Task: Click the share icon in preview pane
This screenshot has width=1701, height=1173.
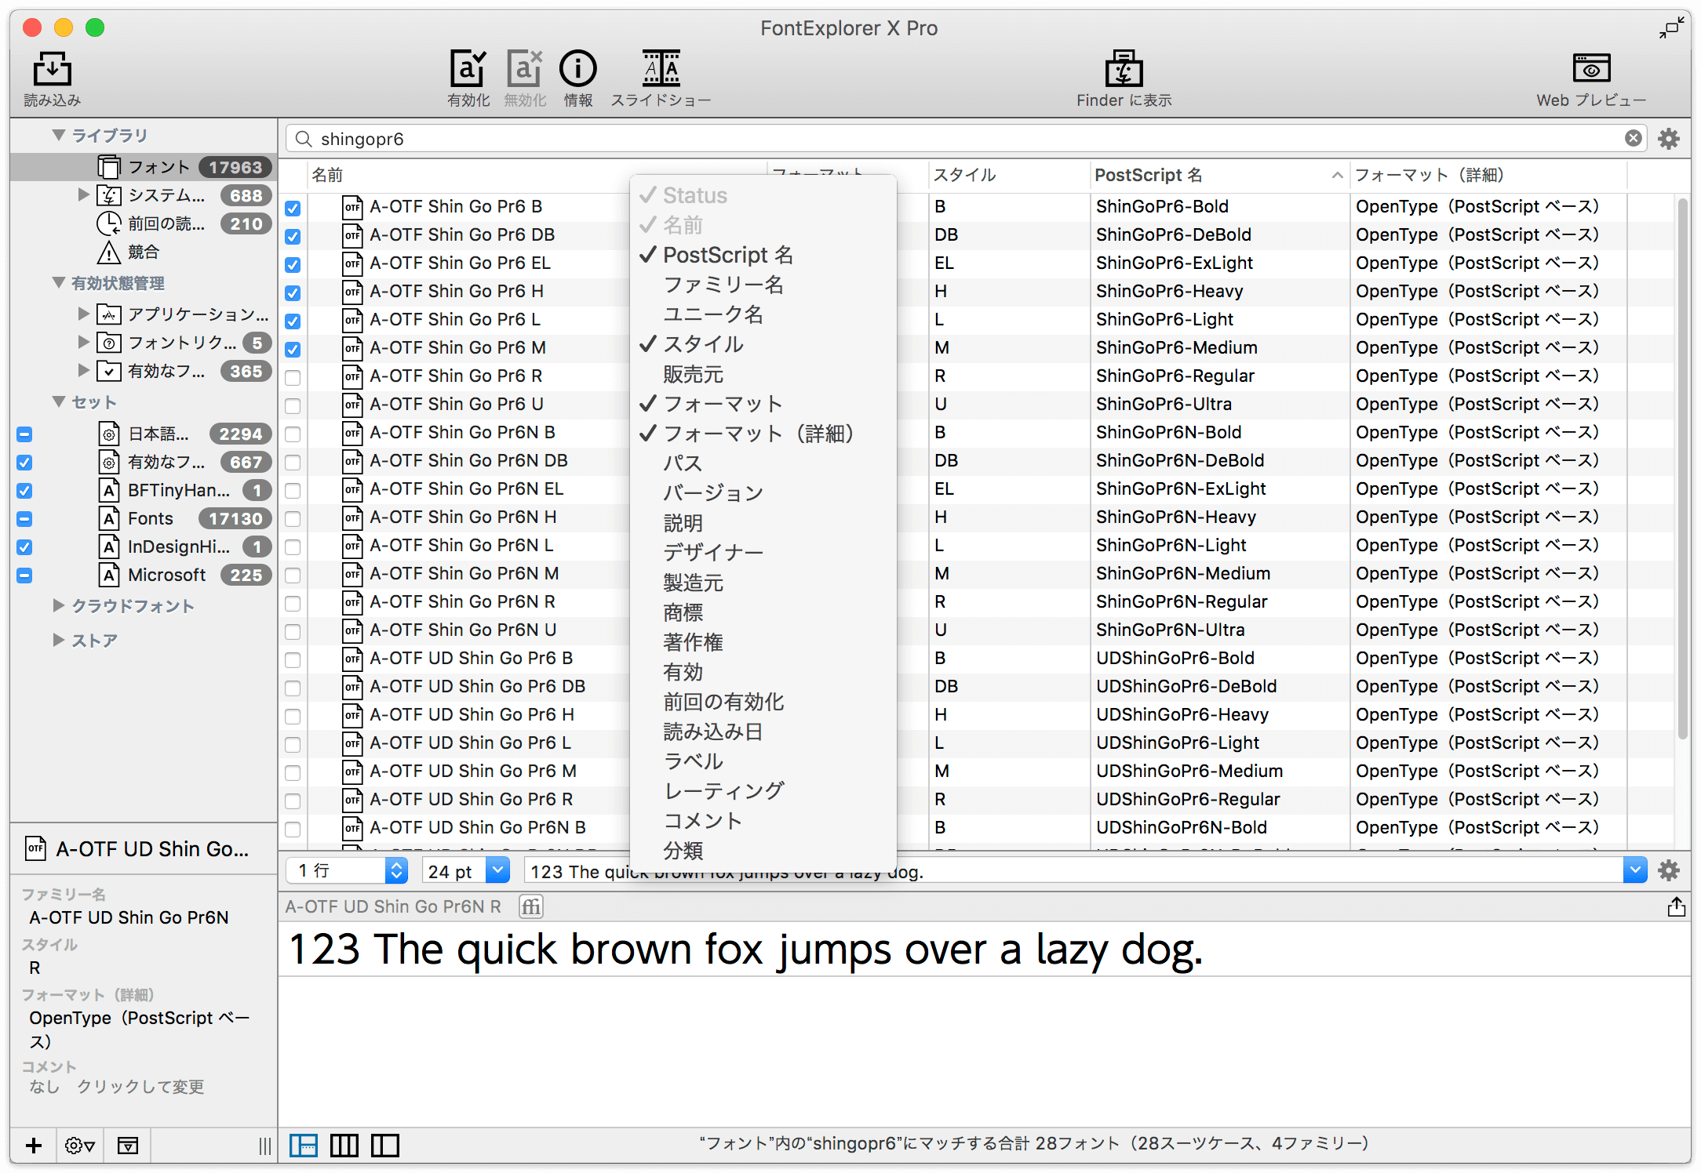Action: click(x=1676, y=907)
